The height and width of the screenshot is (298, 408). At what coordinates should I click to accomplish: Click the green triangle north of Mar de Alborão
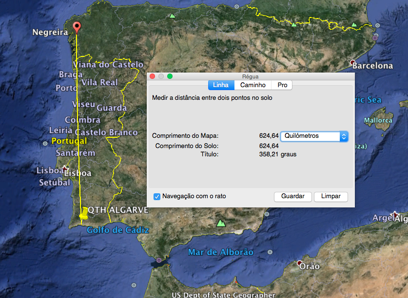[221, 223]
